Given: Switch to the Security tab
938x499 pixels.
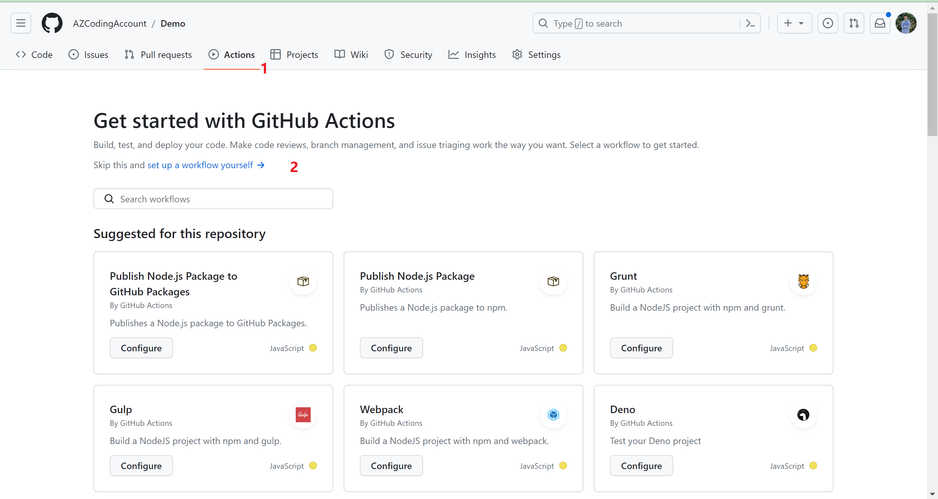Looking at the screenshot, I should tap(408, 55).
